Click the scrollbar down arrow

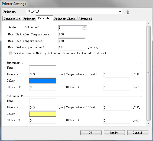pyautogui.click(x=149, y=123)
